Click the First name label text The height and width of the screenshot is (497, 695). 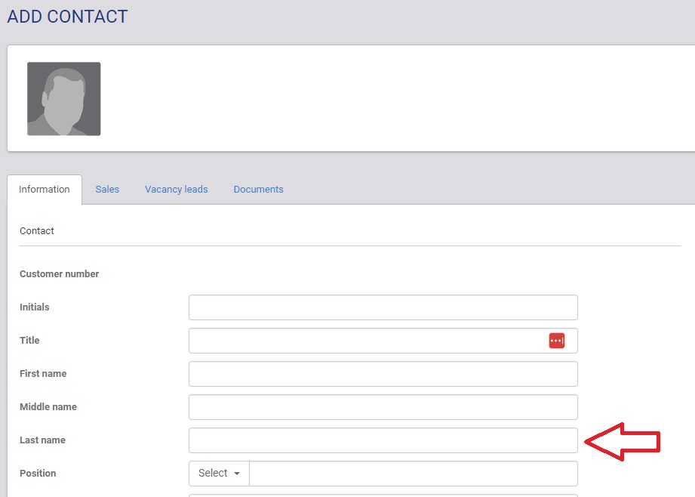(43, 374)
